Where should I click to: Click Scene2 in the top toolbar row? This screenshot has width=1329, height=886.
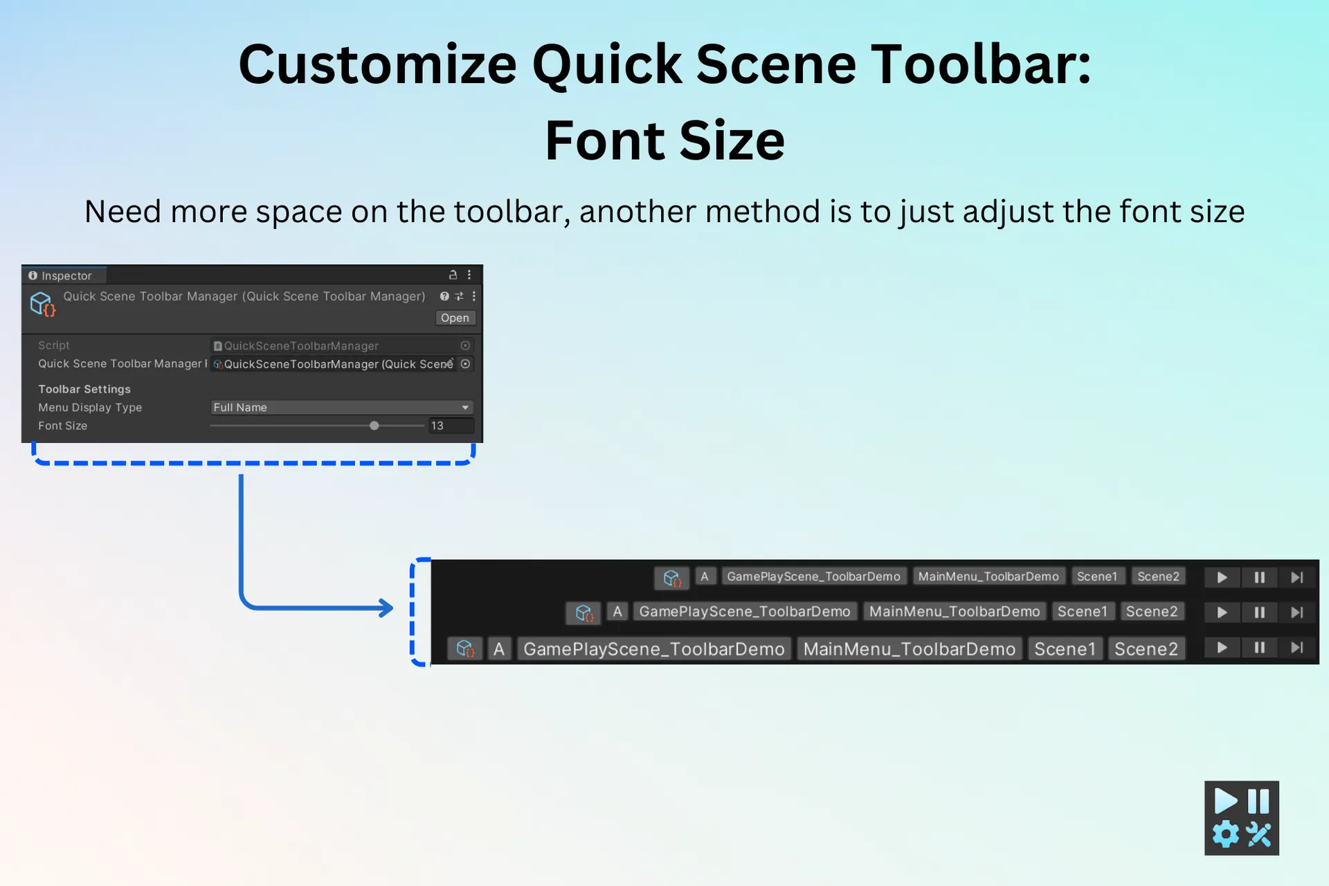pos(1158,577)
